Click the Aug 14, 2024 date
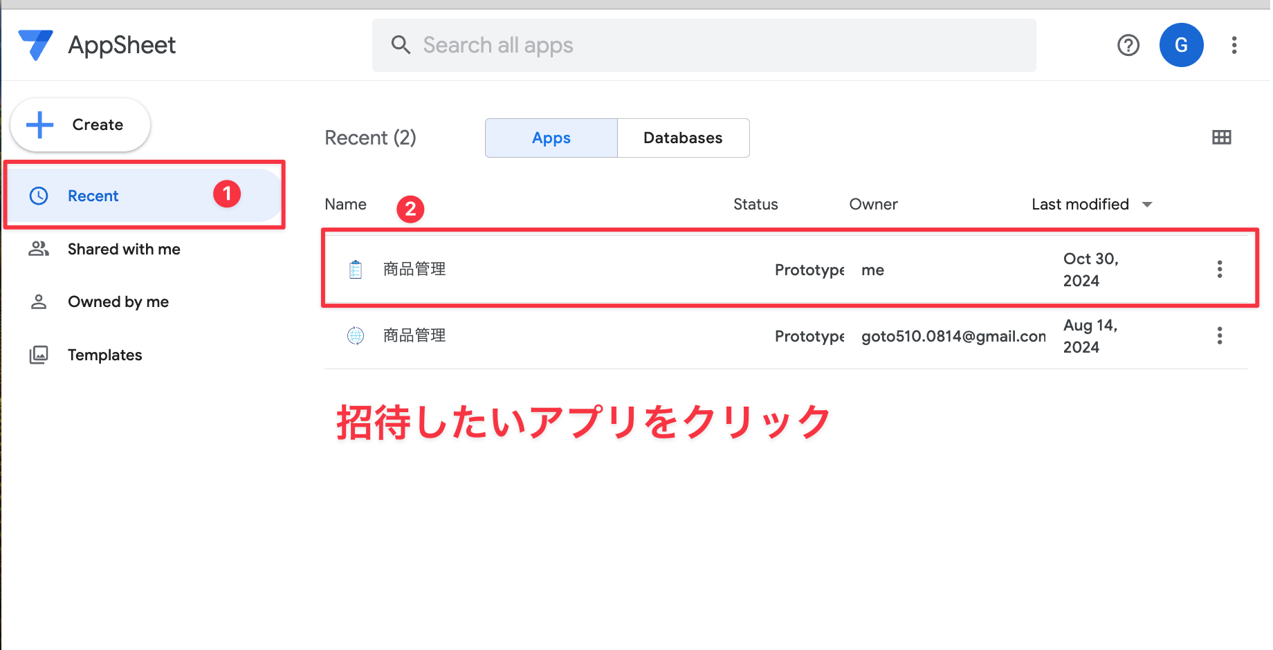The height and width of the screenshot is (650, 1273). click(x=1091, y=335)
